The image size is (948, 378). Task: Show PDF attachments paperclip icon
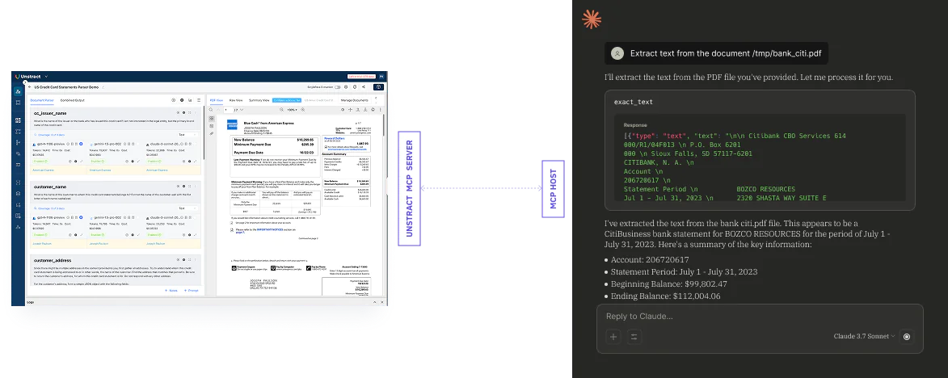pos(212,133)
